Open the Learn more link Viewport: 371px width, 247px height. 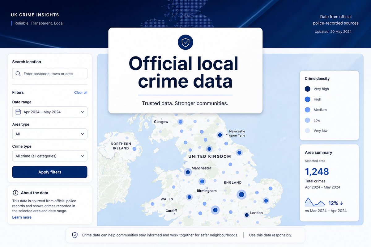pyautogui.click(x=22, y=217)
